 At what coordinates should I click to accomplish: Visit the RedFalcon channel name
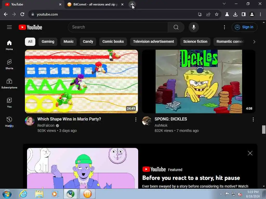tap(46, 126)
